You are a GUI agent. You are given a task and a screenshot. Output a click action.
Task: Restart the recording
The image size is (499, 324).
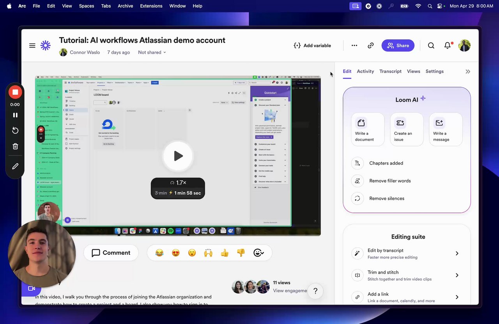[x=15, y=130]
